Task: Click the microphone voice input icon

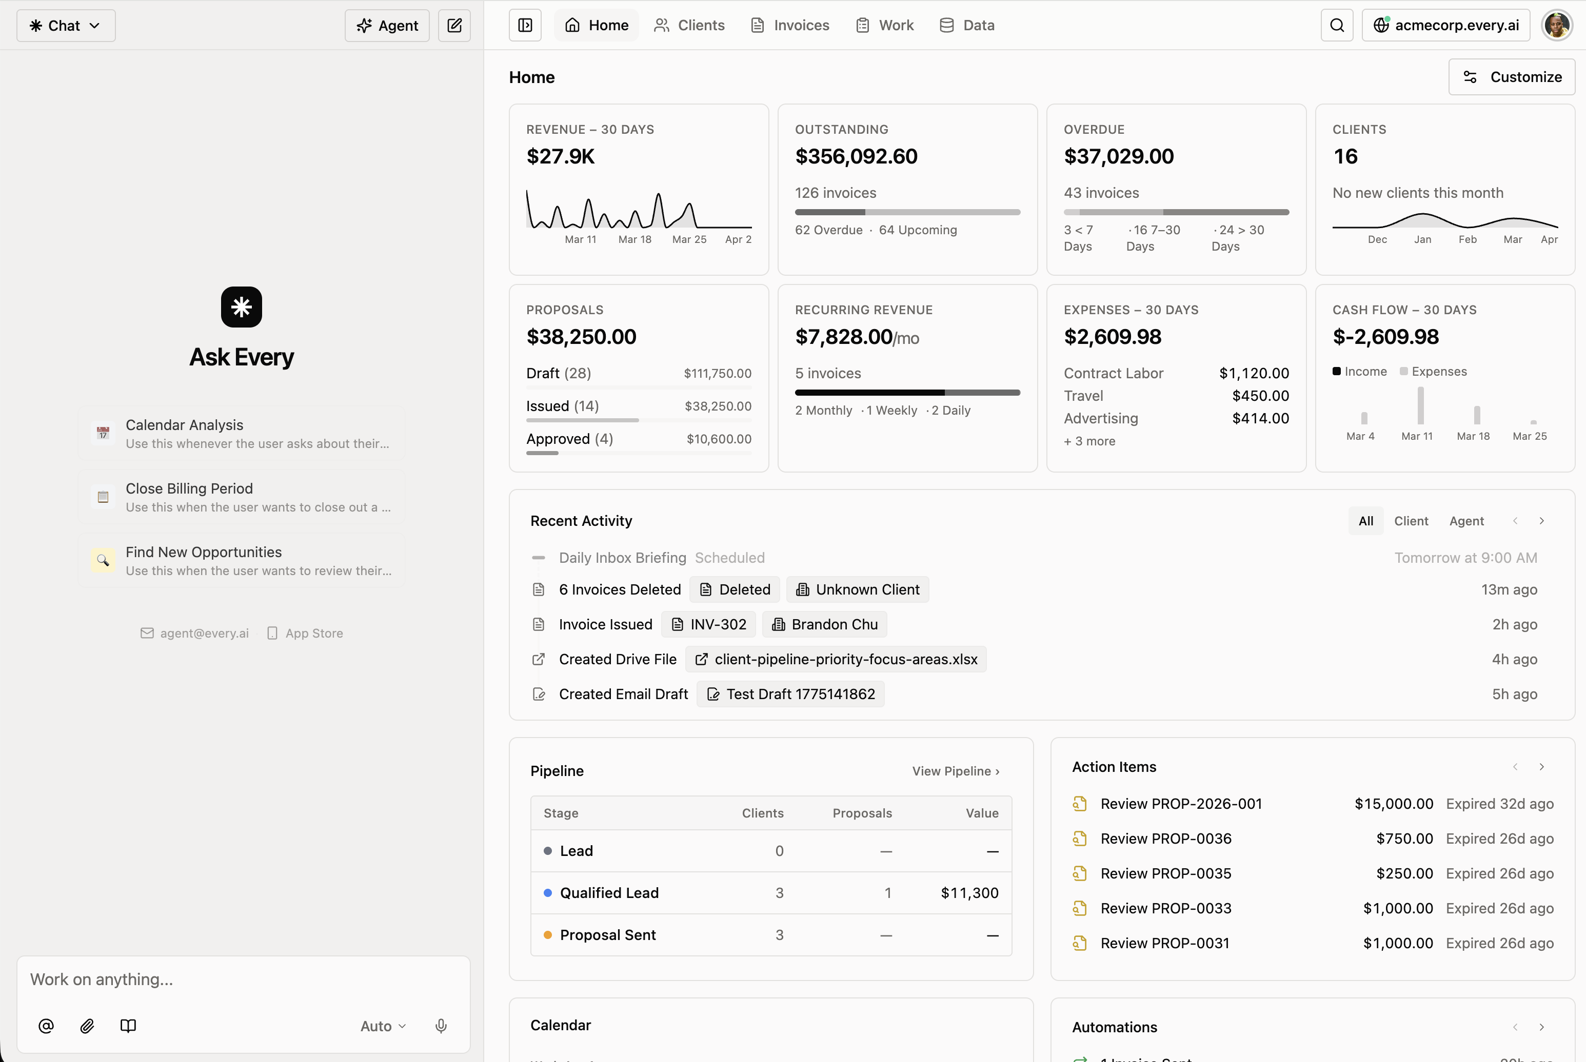Action: (x=441, y=1026)
